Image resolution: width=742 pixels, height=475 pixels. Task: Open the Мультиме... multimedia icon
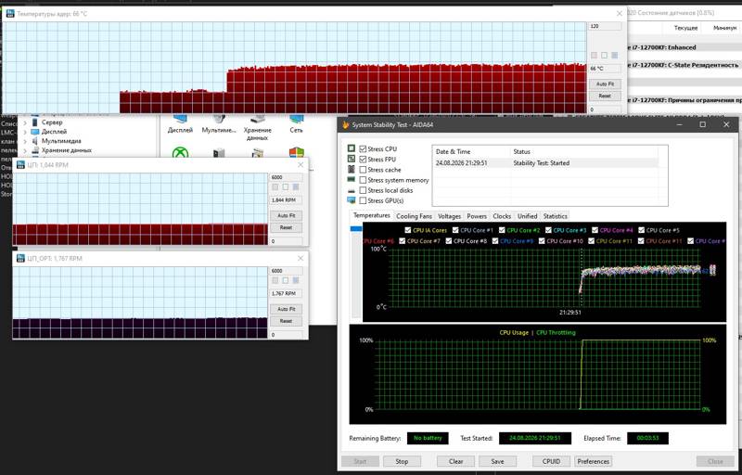coord(219,124)
